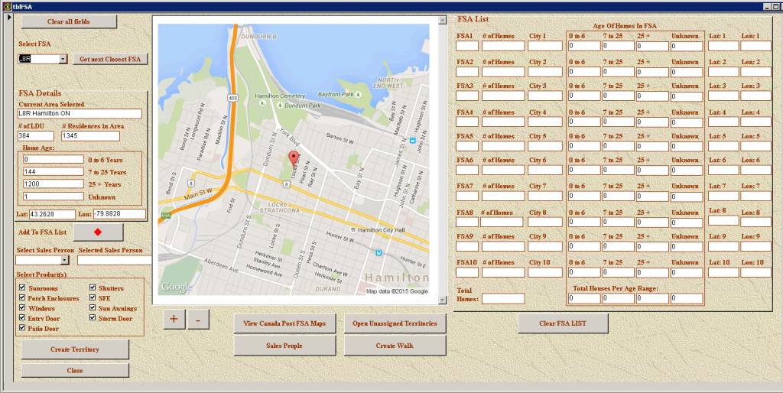Click the plus zoom-in button below map
Image resolution: width=783 pixels, height=393 pixels.
174,320
